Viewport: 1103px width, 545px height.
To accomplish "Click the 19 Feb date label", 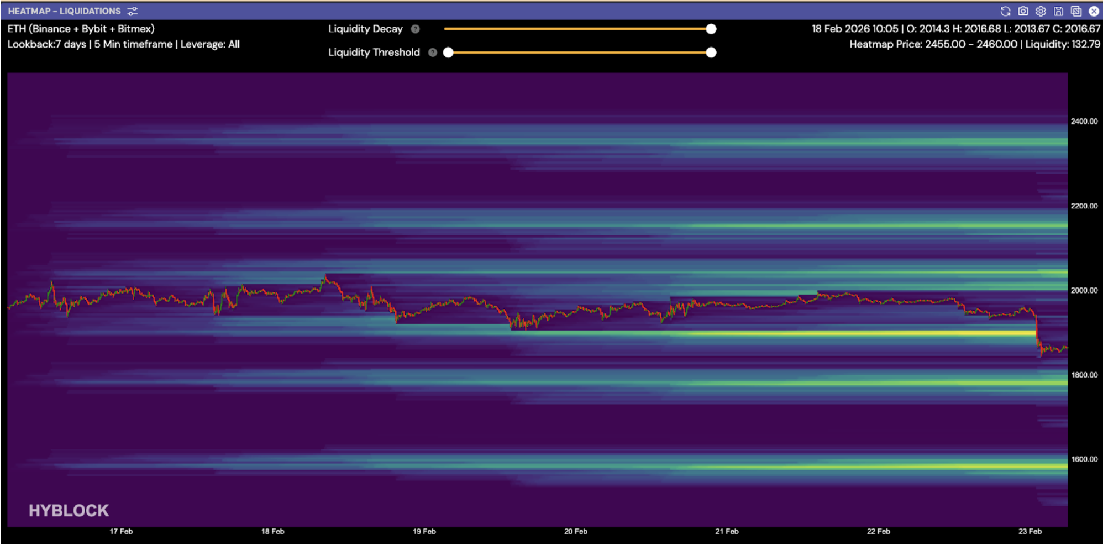I will point(424,531).
